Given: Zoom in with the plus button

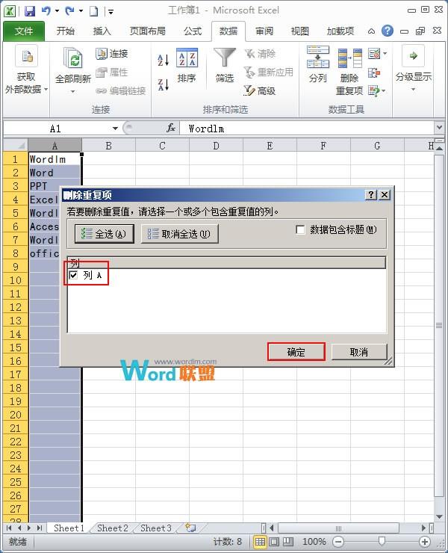Looking at the screenshot, I should point(425,541).
